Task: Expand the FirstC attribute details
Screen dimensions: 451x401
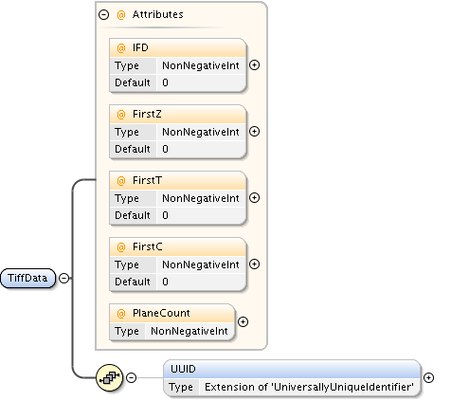Action: point(254,264)
